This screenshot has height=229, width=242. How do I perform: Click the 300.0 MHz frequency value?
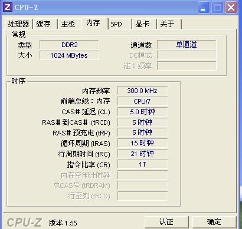[142, 91]
